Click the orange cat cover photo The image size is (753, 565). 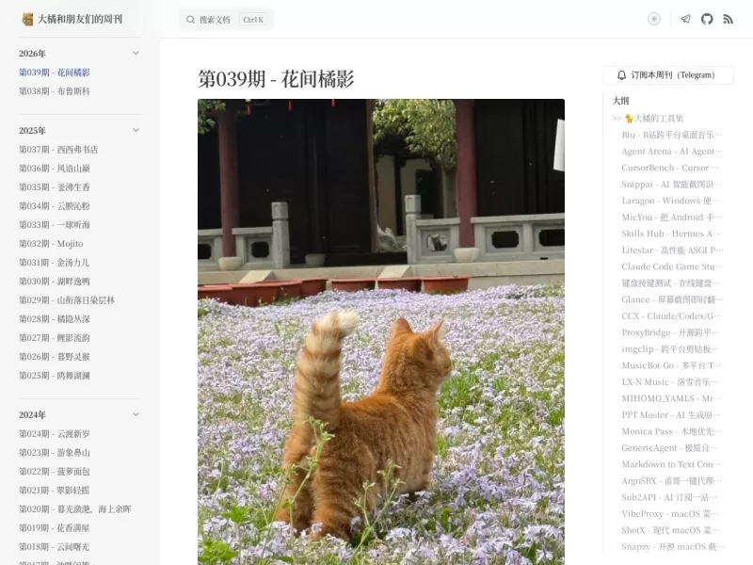[x=381, y=332]
